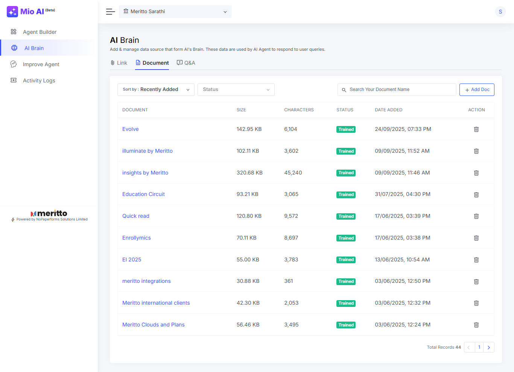Switch to the Q&A tab

click(186, 63)
